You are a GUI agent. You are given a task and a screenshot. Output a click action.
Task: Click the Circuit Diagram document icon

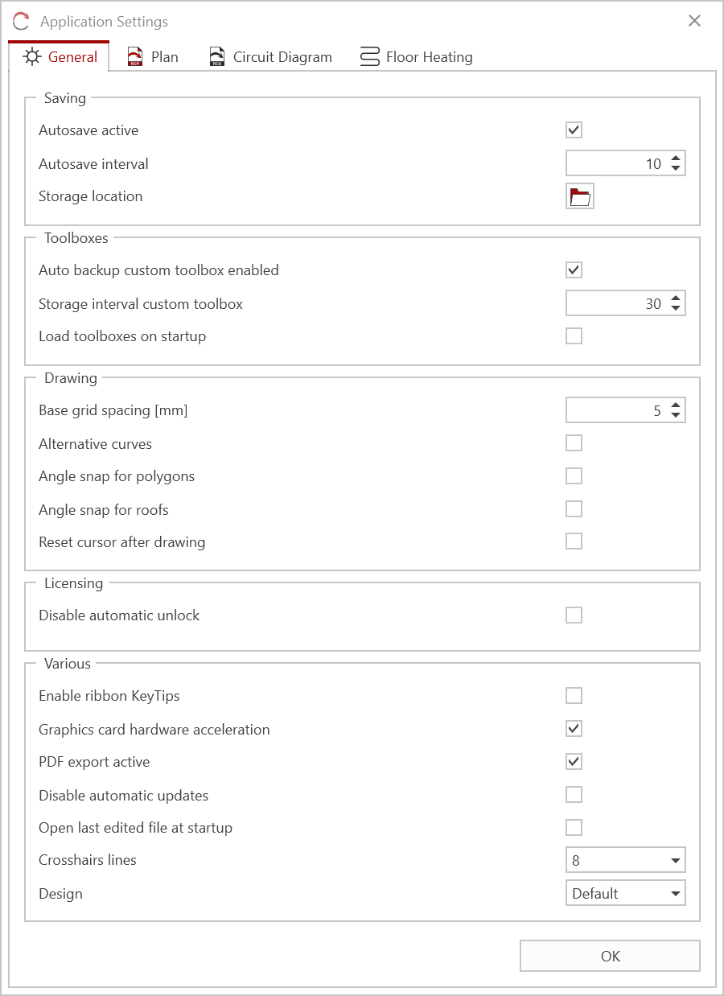pyautogui.click(x=216, y=56)
